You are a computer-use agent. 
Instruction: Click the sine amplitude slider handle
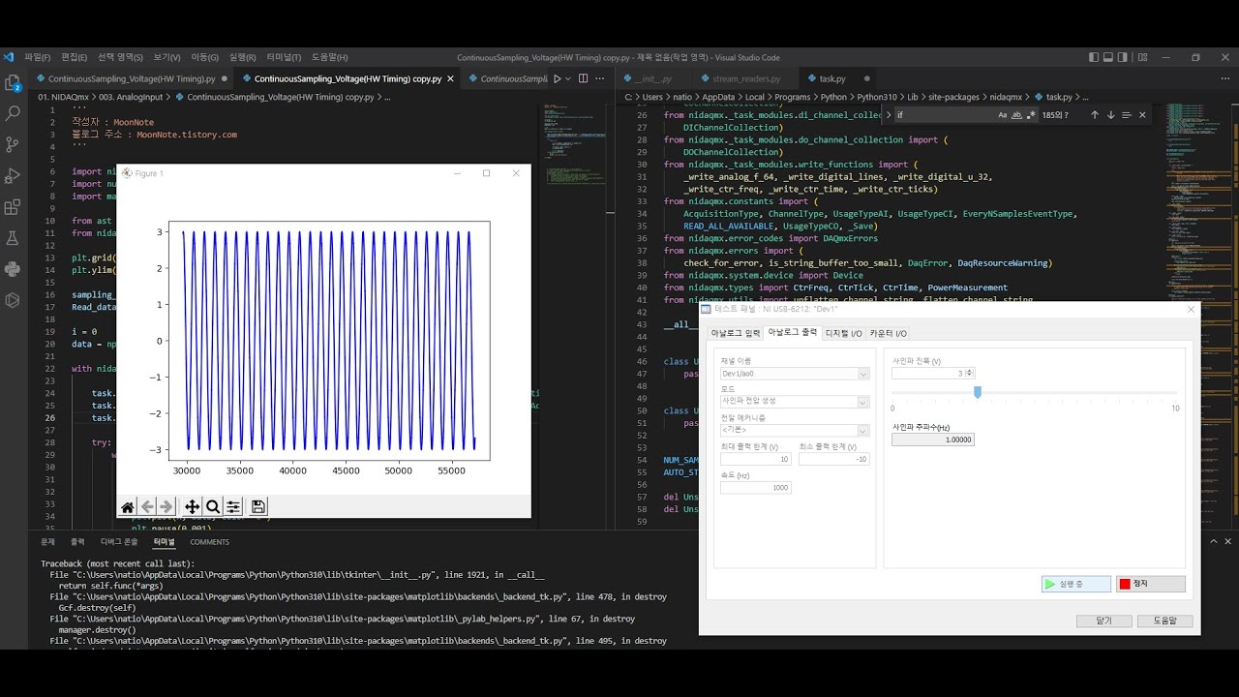coord(978,392)
